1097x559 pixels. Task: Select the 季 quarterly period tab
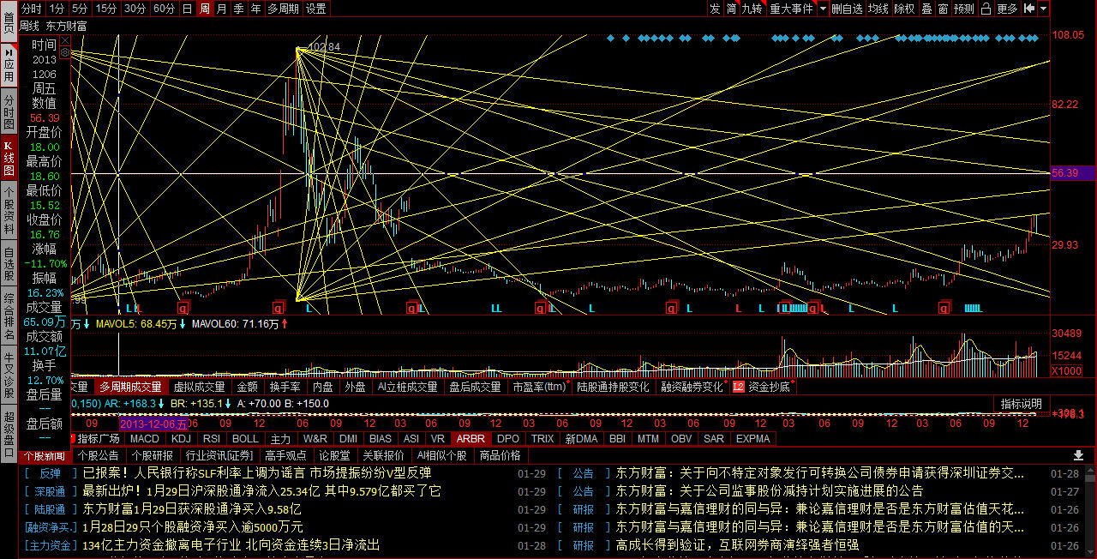pos(238,9)
